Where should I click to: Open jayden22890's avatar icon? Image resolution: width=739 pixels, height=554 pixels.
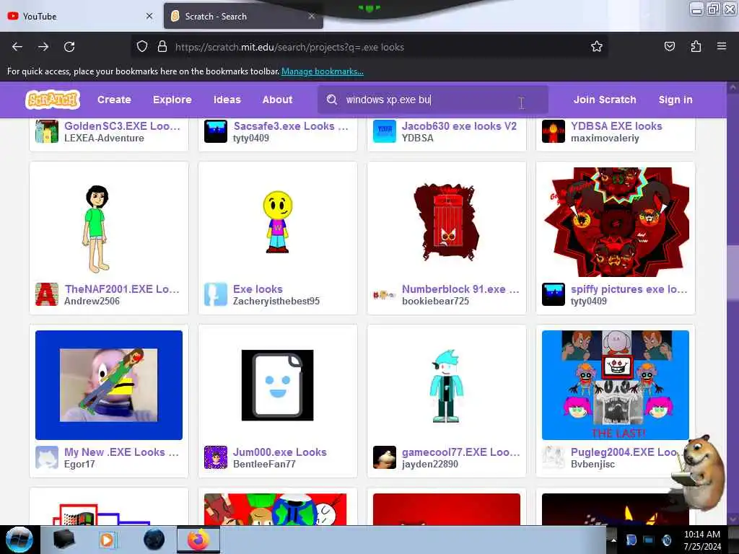[x=384, y=457]
